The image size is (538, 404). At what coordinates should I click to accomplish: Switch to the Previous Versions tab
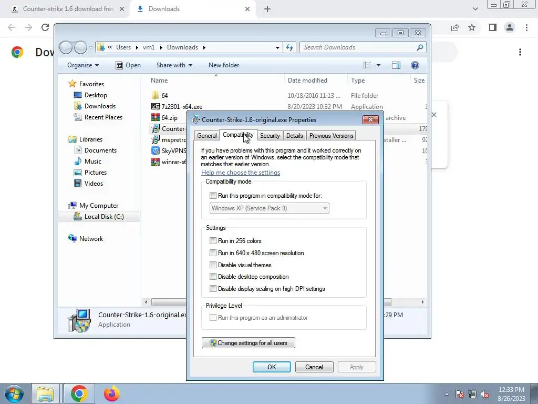click(331, 136)
